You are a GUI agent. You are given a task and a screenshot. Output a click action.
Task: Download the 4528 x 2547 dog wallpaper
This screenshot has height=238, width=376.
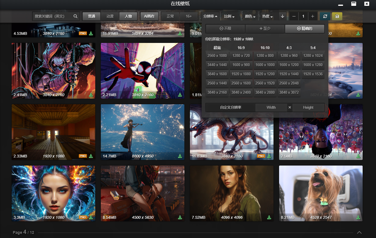(x=358, y=217)
